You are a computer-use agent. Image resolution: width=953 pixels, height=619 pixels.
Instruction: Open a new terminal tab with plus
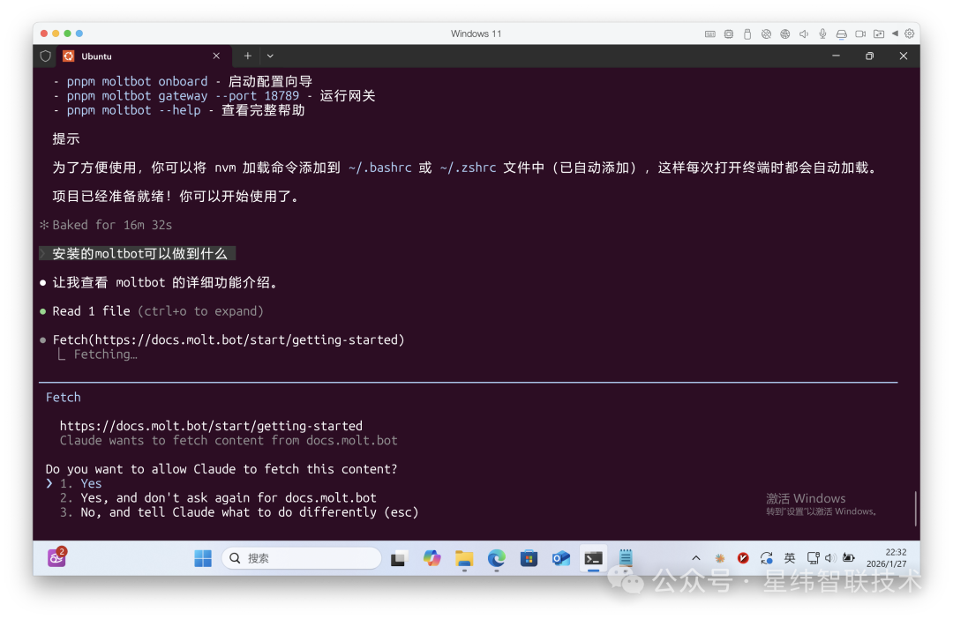[248, 56]
